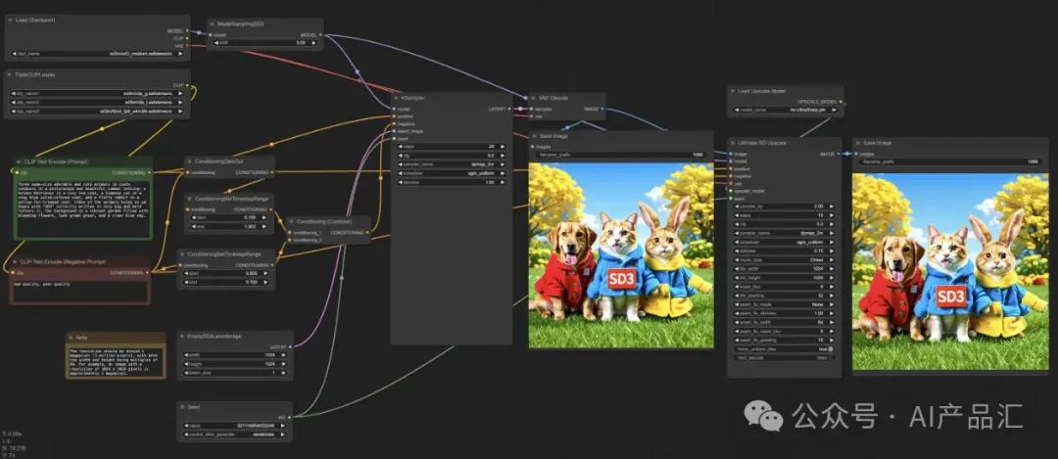Open model_name dropdown in Load Upscale Model
The height and width of the screenshot is (459, 1058).
(x=785, y=110)
